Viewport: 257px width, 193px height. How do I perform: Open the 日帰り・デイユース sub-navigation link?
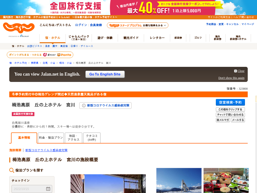[x=82, y=46]
